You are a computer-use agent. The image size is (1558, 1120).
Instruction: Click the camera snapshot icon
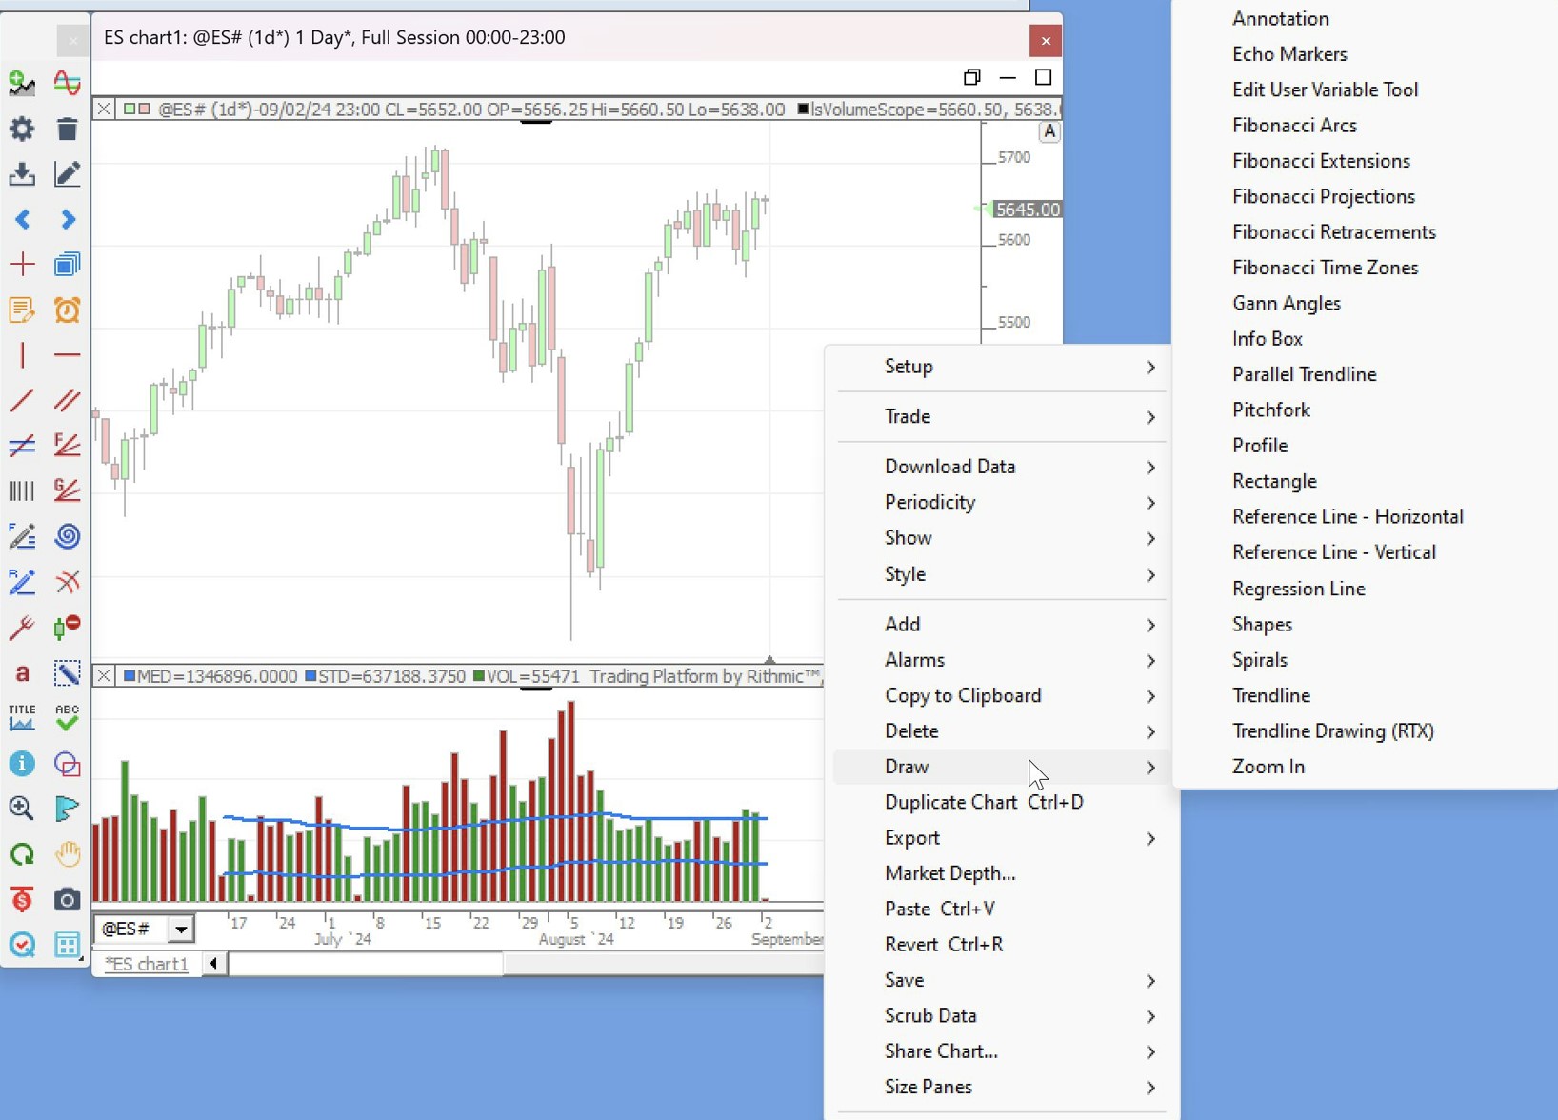coord(67,900)
